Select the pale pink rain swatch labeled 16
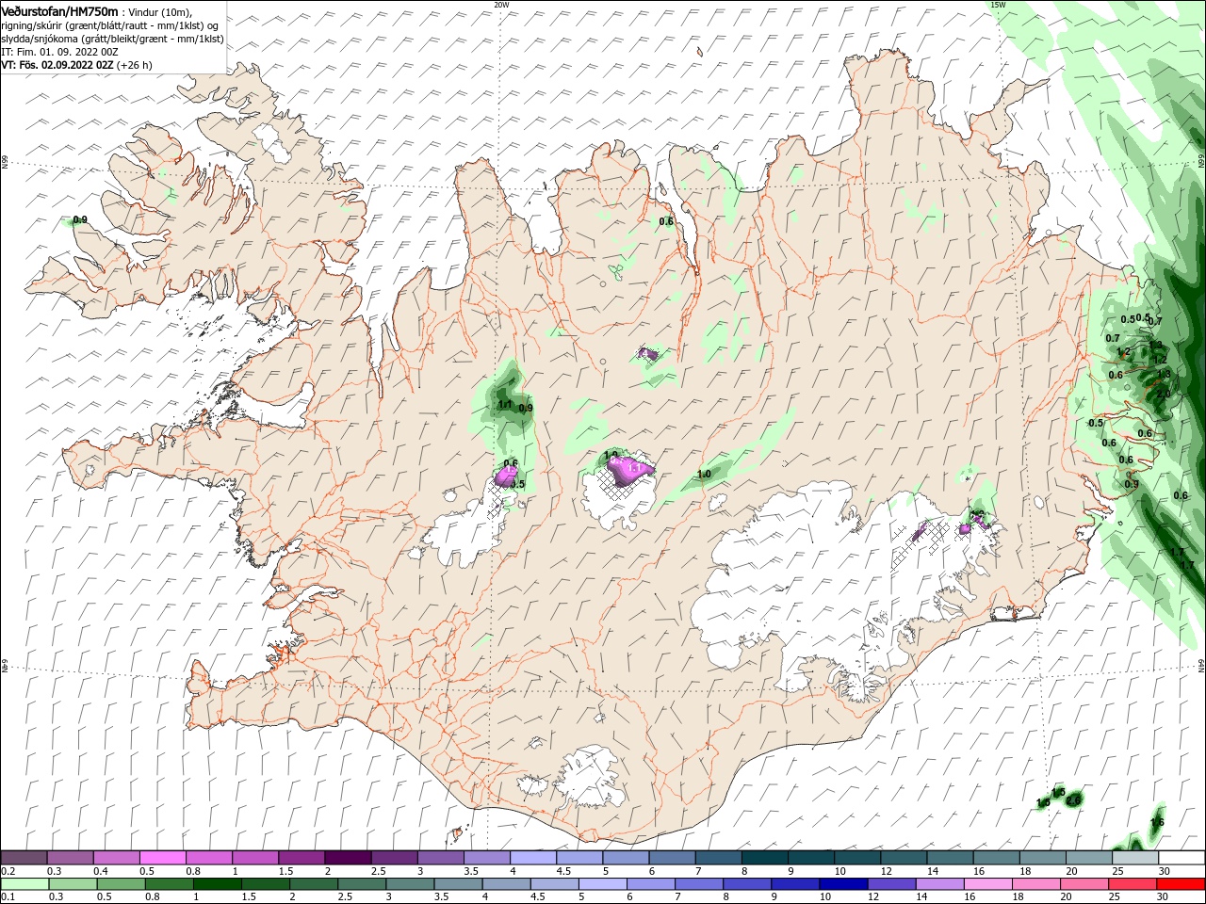The height and width of the screenshot is (904, 1206). pyautogui.click(x=989, y=884)
